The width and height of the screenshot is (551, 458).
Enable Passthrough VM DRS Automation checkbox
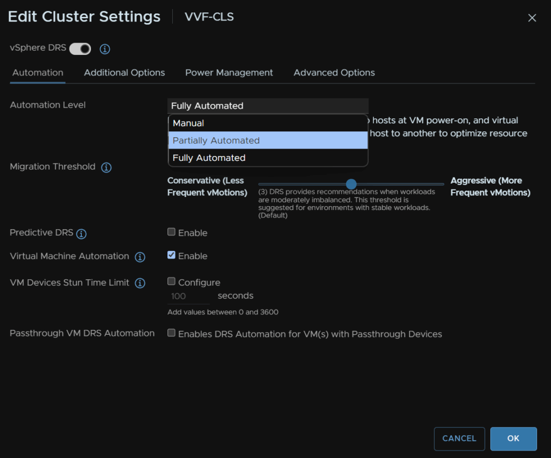(x=171, y=333)
